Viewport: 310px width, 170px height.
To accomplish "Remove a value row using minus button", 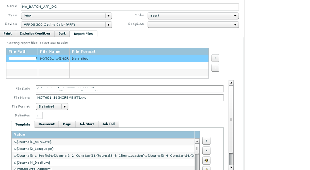I will coord(206,150).
